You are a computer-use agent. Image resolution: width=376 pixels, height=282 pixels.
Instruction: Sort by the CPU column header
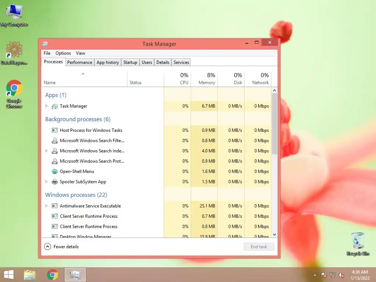(x=177, y=79)
